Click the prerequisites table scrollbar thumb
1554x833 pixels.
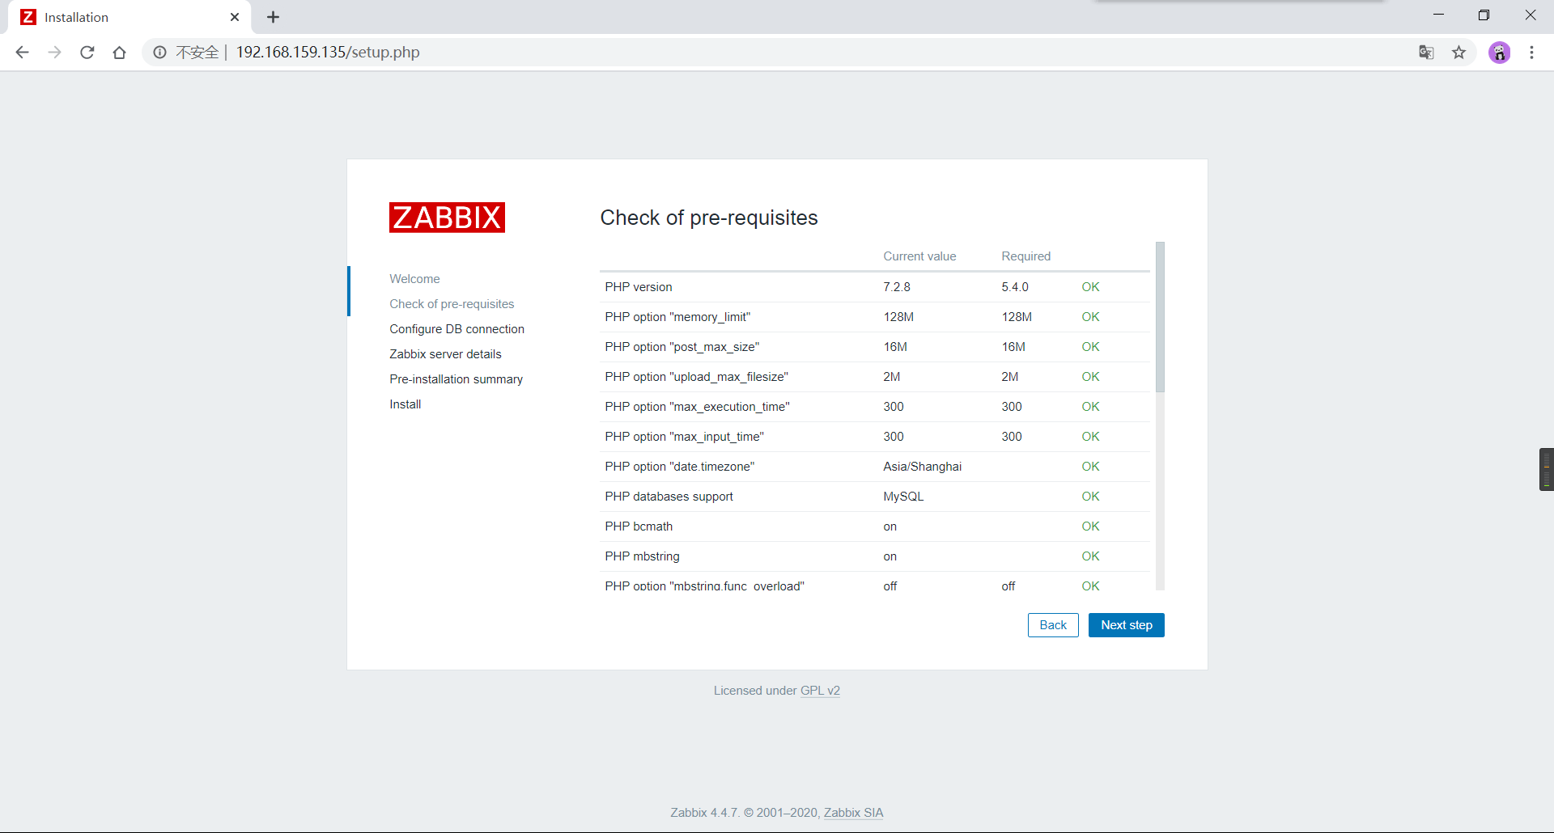[1160, 317]
